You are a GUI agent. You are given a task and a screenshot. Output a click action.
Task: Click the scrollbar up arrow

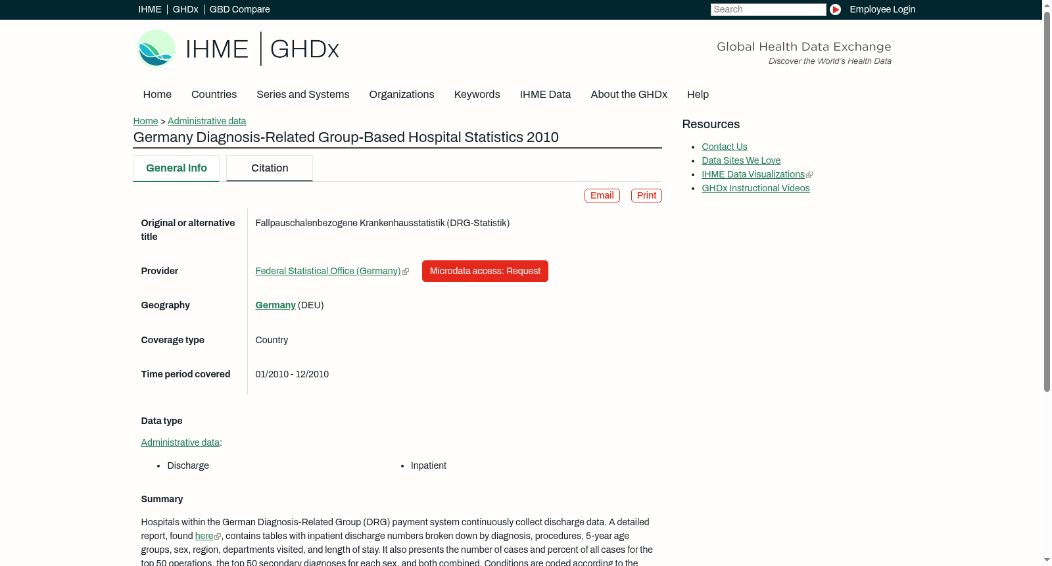point(1047,5)
